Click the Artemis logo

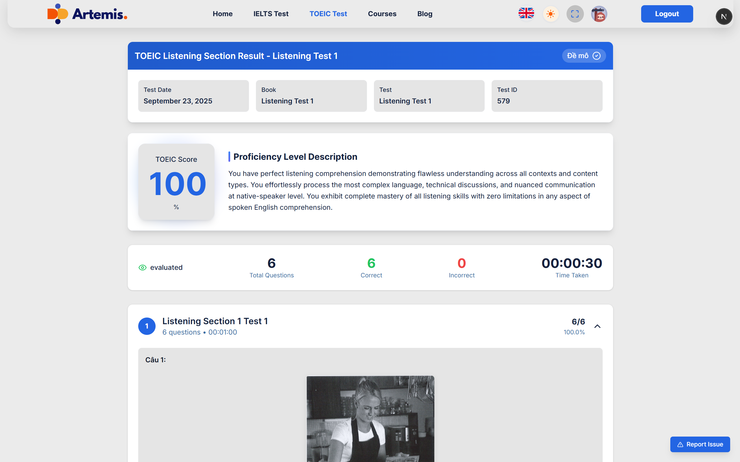pos(87,14)
